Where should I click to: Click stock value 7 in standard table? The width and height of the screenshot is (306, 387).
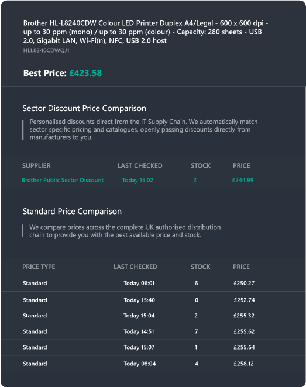pyautogui.click(x=197, y=331)
